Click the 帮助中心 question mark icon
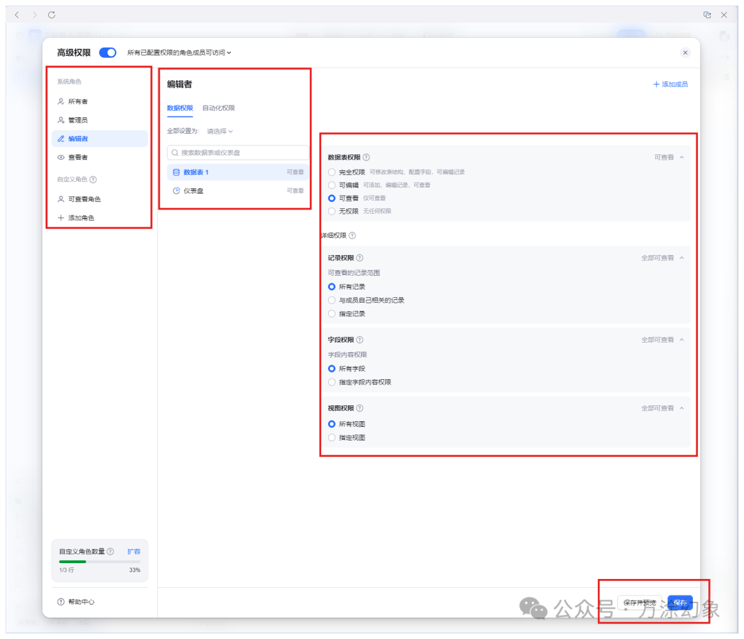 tap(61, 602)
